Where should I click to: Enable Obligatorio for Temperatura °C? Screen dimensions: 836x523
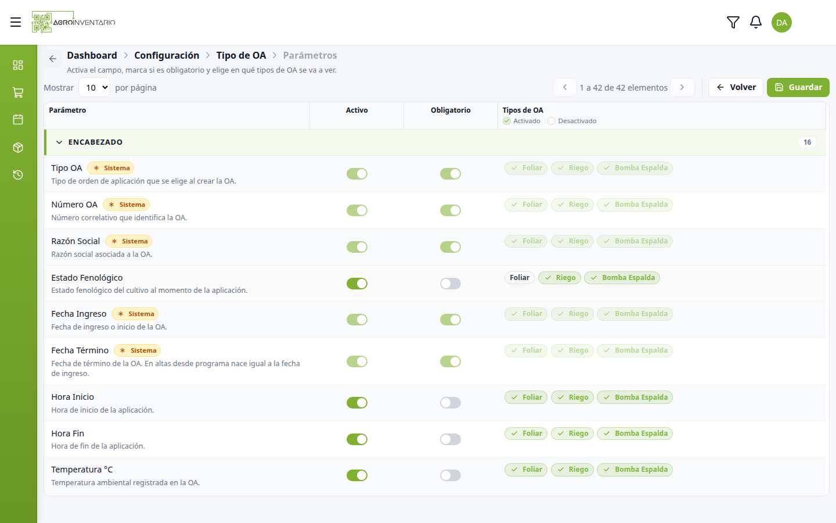point(451,475)
